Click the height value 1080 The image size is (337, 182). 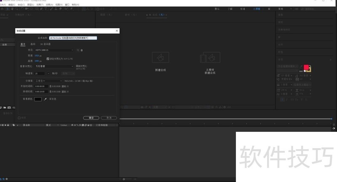(37, 61)
